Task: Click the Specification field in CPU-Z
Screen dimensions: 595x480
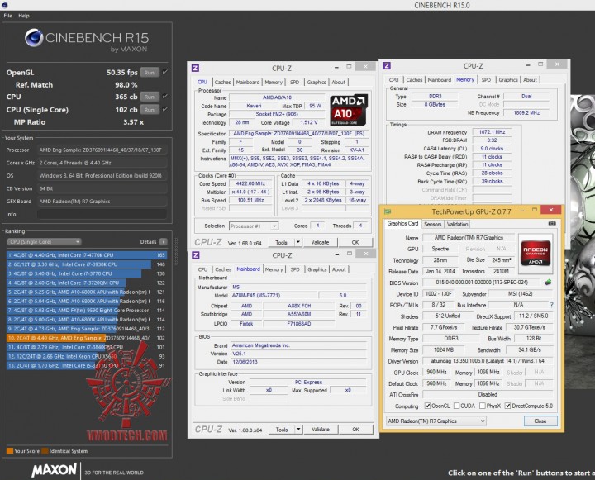Action: point(299,134)
